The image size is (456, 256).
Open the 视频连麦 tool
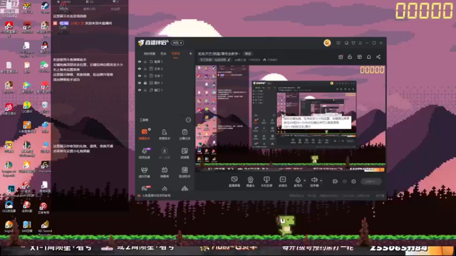145,153
